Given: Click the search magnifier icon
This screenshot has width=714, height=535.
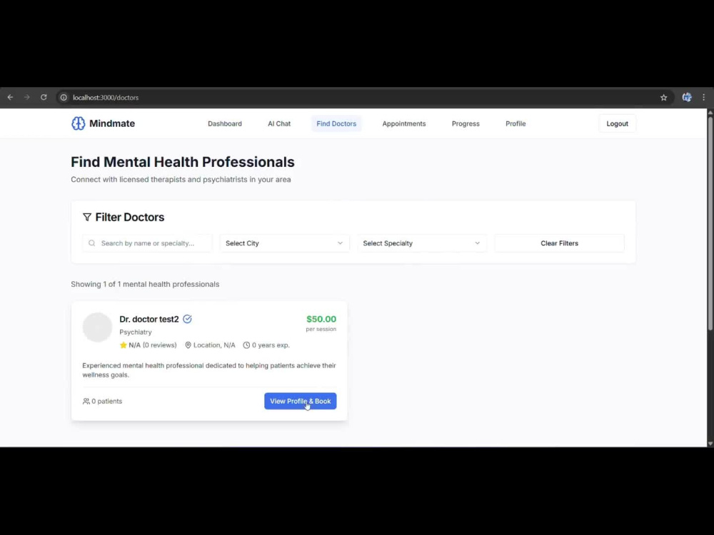Looking at the screenshot, I should (92, 243).
